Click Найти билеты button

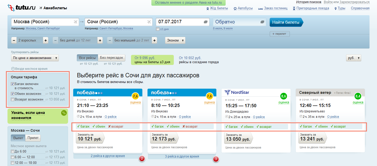click(x=286, y=22)
